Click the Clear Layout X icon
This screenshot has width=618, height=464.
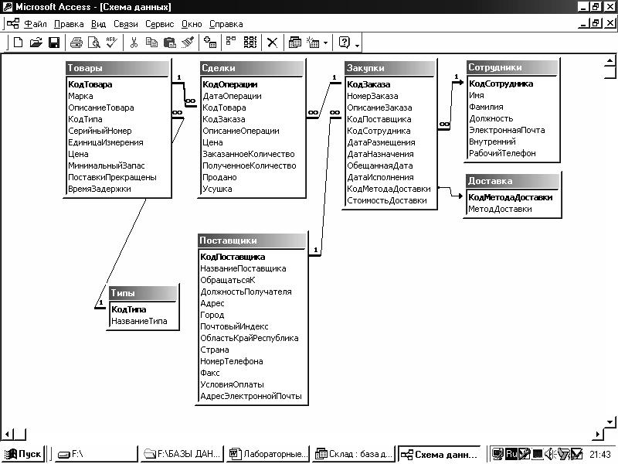(273, 43)
